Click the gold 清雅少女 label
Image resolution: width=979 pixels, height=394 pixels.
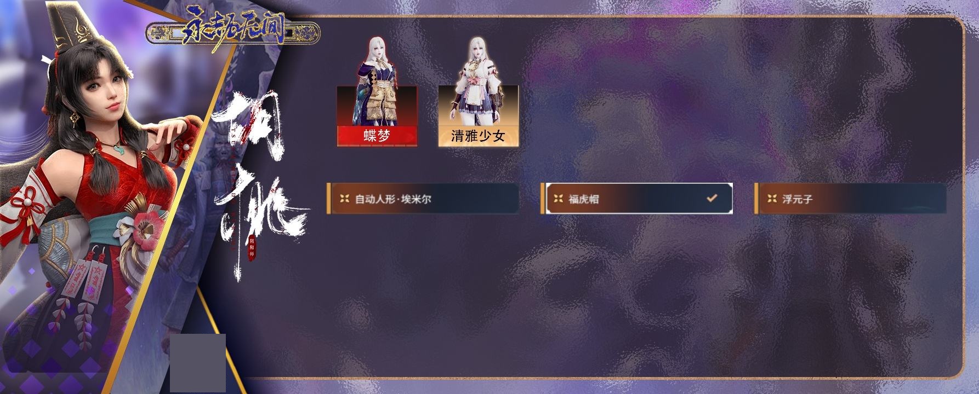(x=479, y=136)
